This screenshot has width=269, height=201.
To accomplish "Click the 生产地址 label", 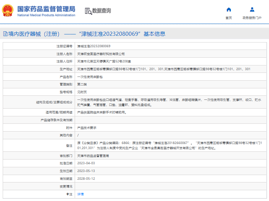I will pyautogui.click(x=66, y=69).
